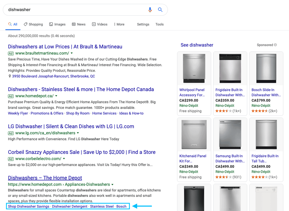Click star rating on Samsung Built-In (931)
This screenshot has height=211, width=289.
tap(223, 177)
